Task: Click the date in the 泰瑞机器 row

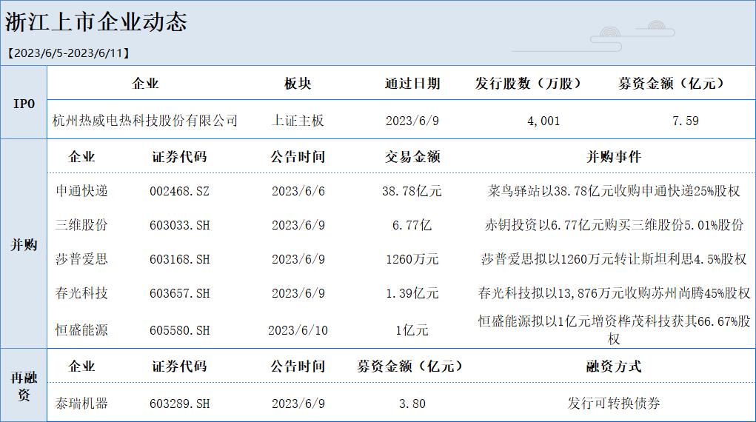Action: coord(298,403)
